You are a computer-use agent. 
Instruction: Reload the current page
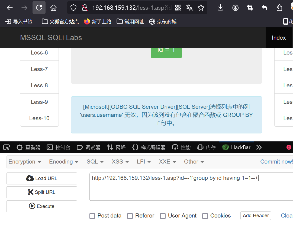[39, 8]
